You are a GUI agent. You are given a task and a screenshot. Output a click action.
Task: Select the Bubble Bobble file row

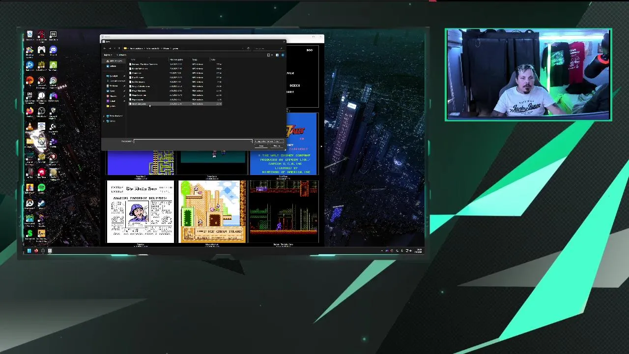click(175, 69)
